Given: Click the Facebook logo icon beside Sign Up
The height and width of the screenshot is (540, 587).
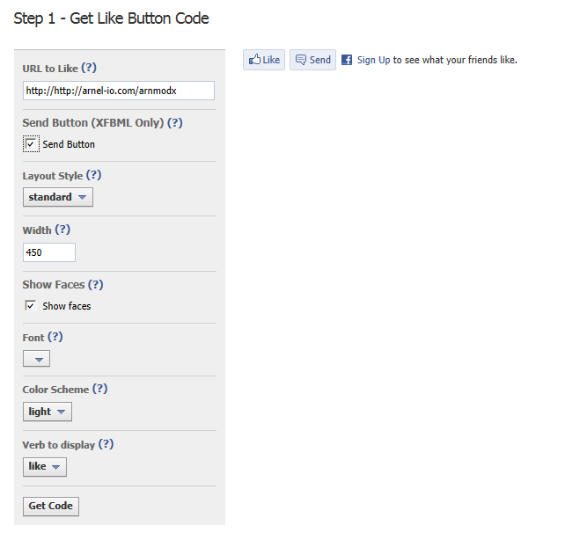Looking at the screenshot, I should click(x=347, y=60).
